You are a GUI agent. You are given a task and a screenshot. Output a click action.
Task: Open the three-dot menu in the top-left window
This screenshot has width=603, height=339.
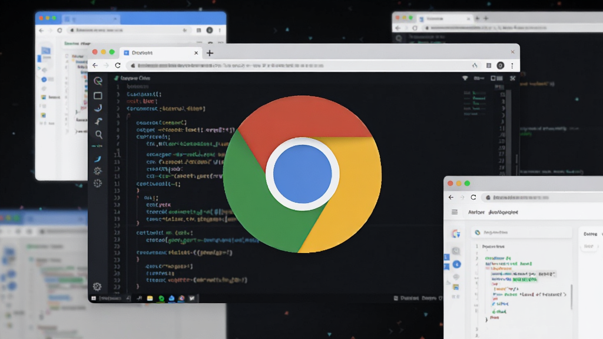click(x=220, y=31)
